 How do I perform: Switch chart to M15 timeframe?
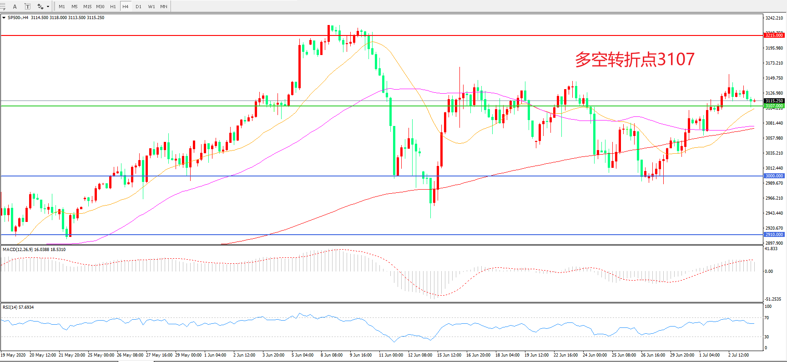tap(87, 6)
